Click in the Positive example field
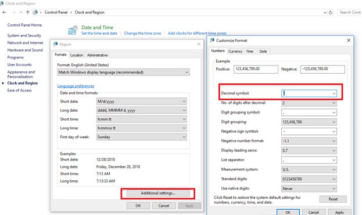Image resolution: width=362 pixels, height=215 pixels. pos(256,69)
